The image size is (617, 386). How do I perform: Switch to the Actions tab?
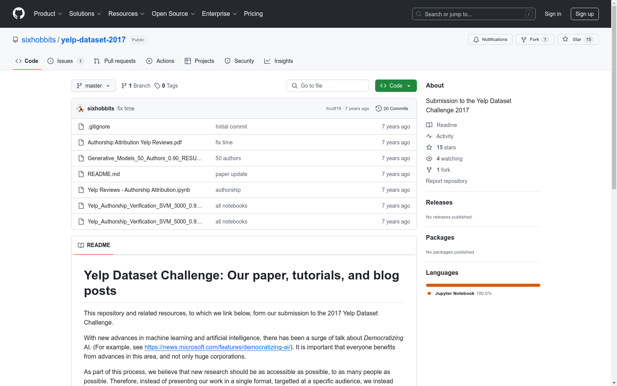tap(160, 61)
